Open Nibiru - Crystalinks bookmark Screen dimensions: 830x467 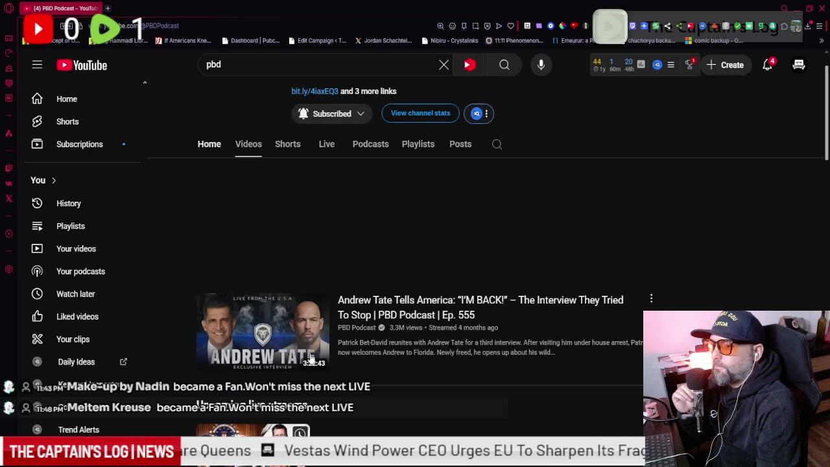449,40
